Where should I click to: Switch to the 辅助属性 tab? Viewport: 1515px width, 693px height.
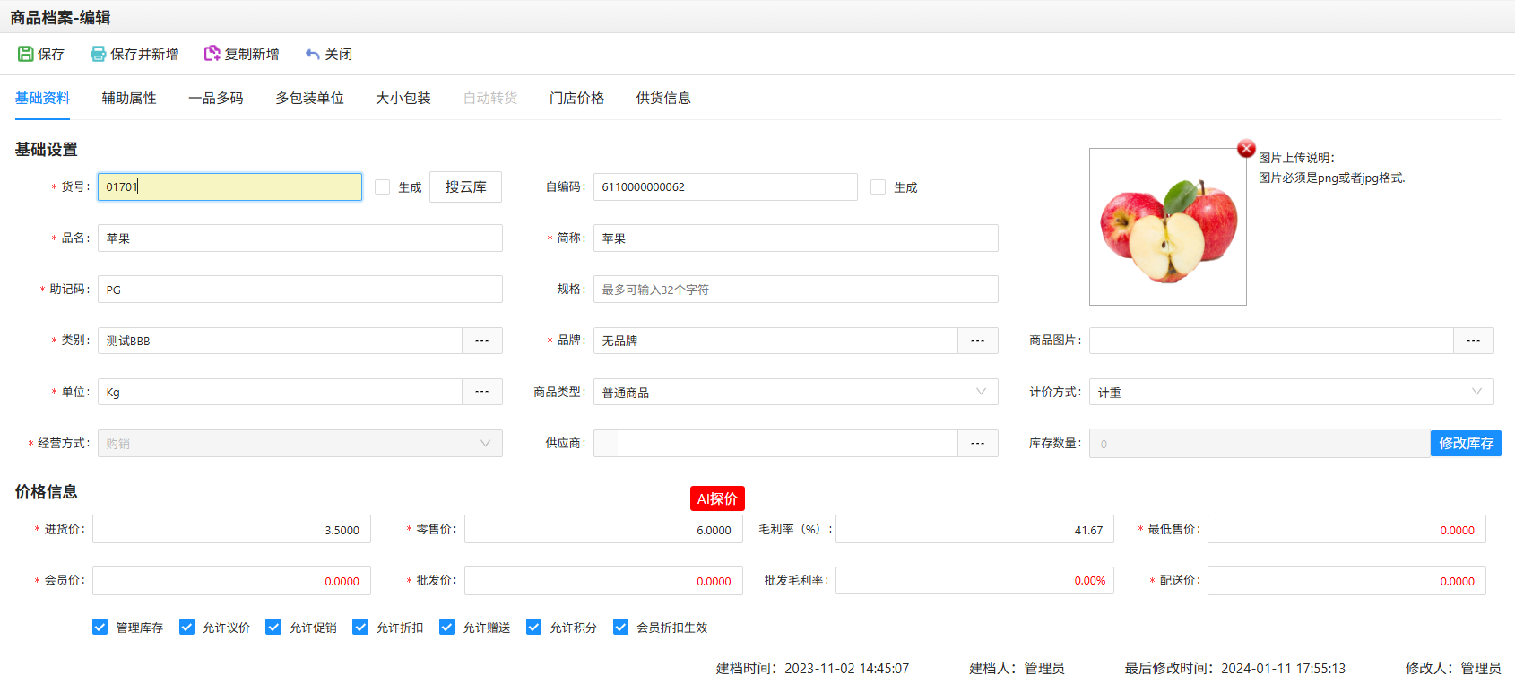129,98
